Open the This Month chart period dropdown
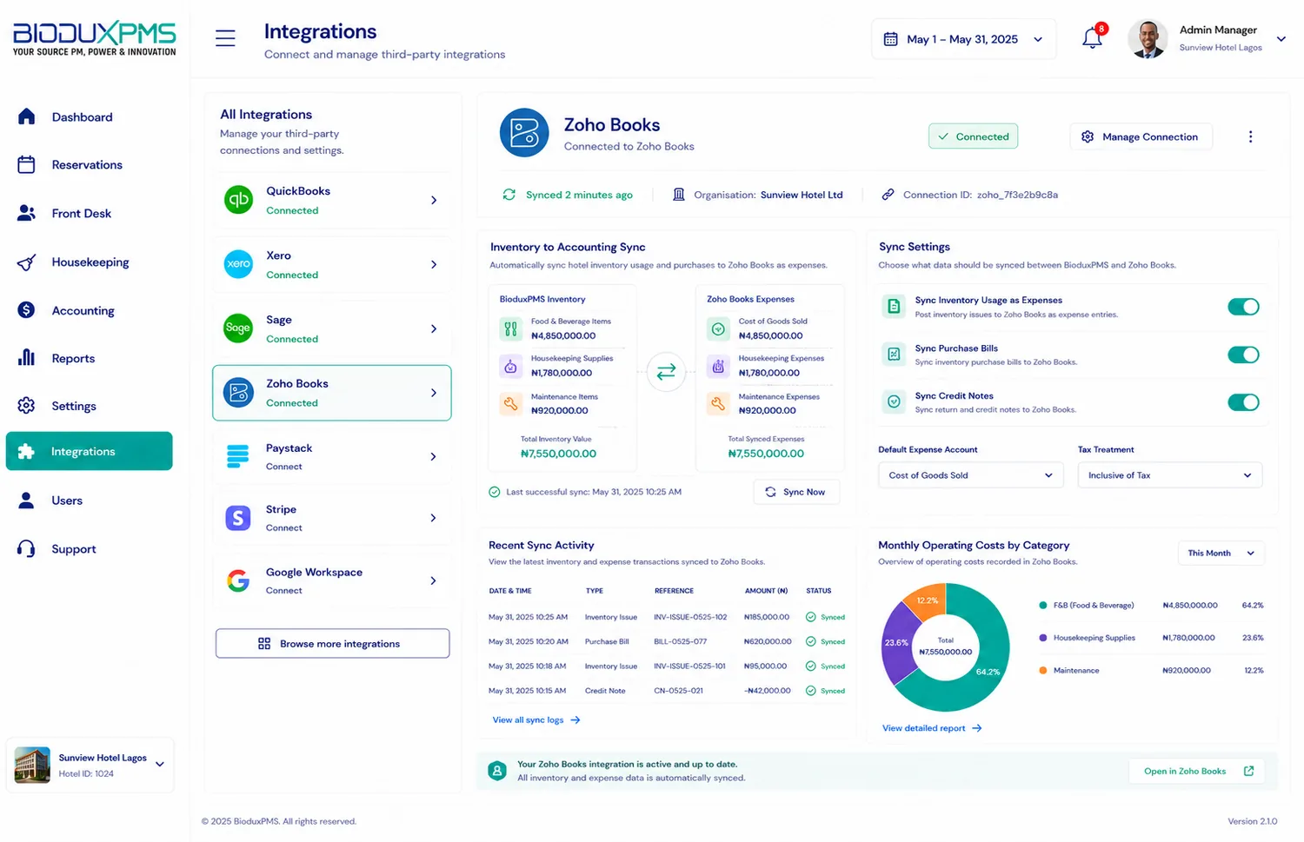 tap(1221, 553)
